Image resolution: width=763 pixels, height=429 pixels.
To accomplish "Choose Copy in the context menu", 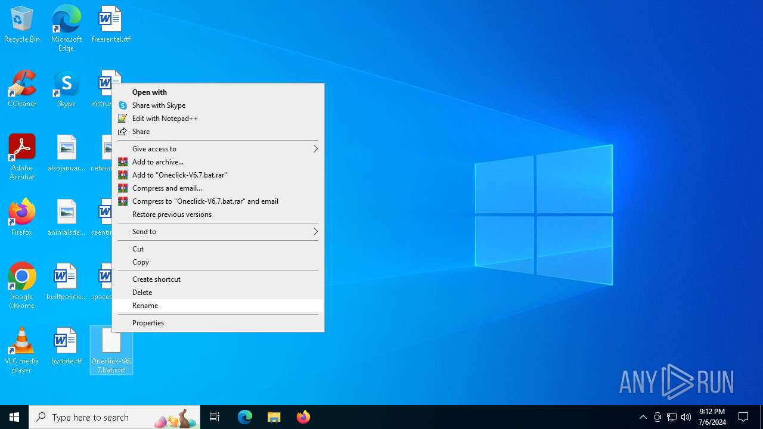I will pyautogui.click(x=218, y=262).
